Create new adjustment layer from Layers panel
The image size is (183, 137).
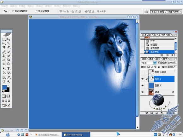click(x=162, y=113)
